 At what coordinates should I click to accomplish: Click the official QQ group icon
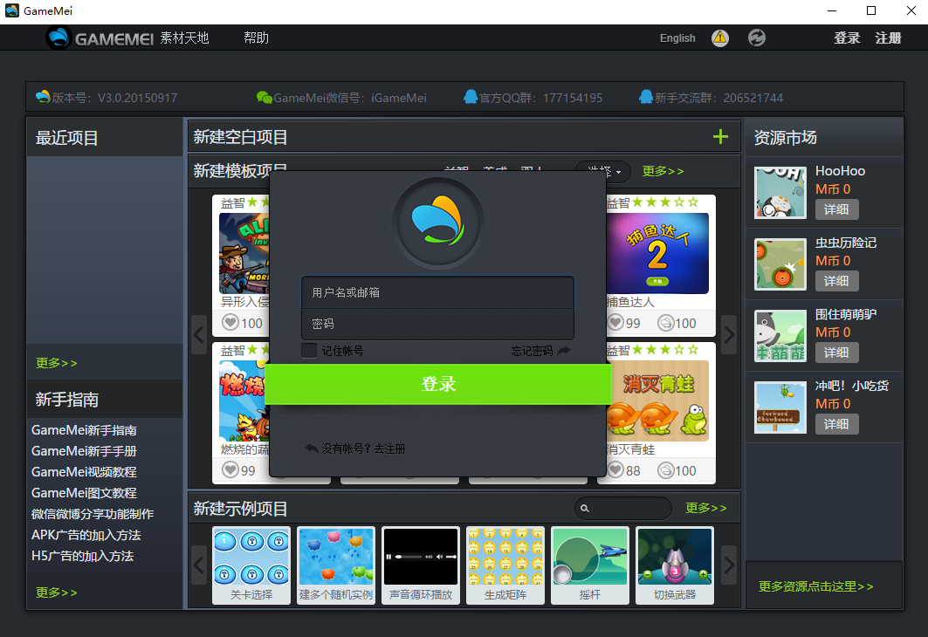pyautogui.click(x=471, y=96)
